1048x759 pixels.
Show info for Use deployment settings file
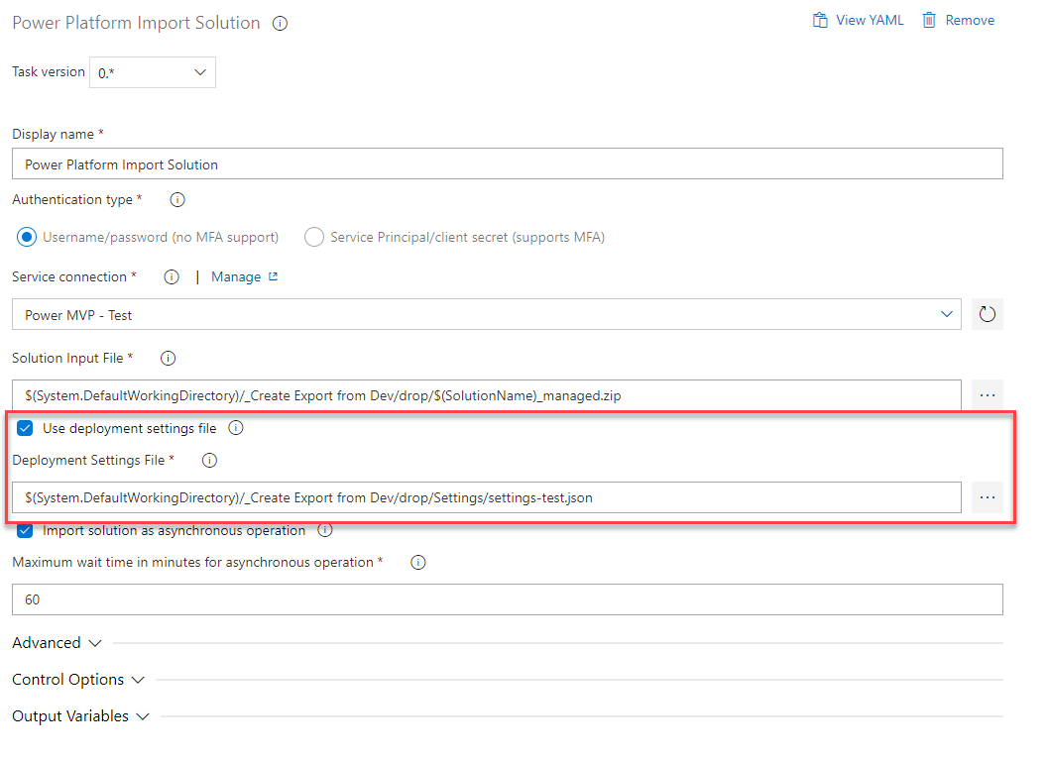click(236, 428)
